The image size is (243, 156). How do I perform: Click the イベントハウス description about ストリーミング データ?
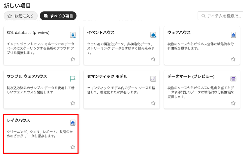click(121, 48)
